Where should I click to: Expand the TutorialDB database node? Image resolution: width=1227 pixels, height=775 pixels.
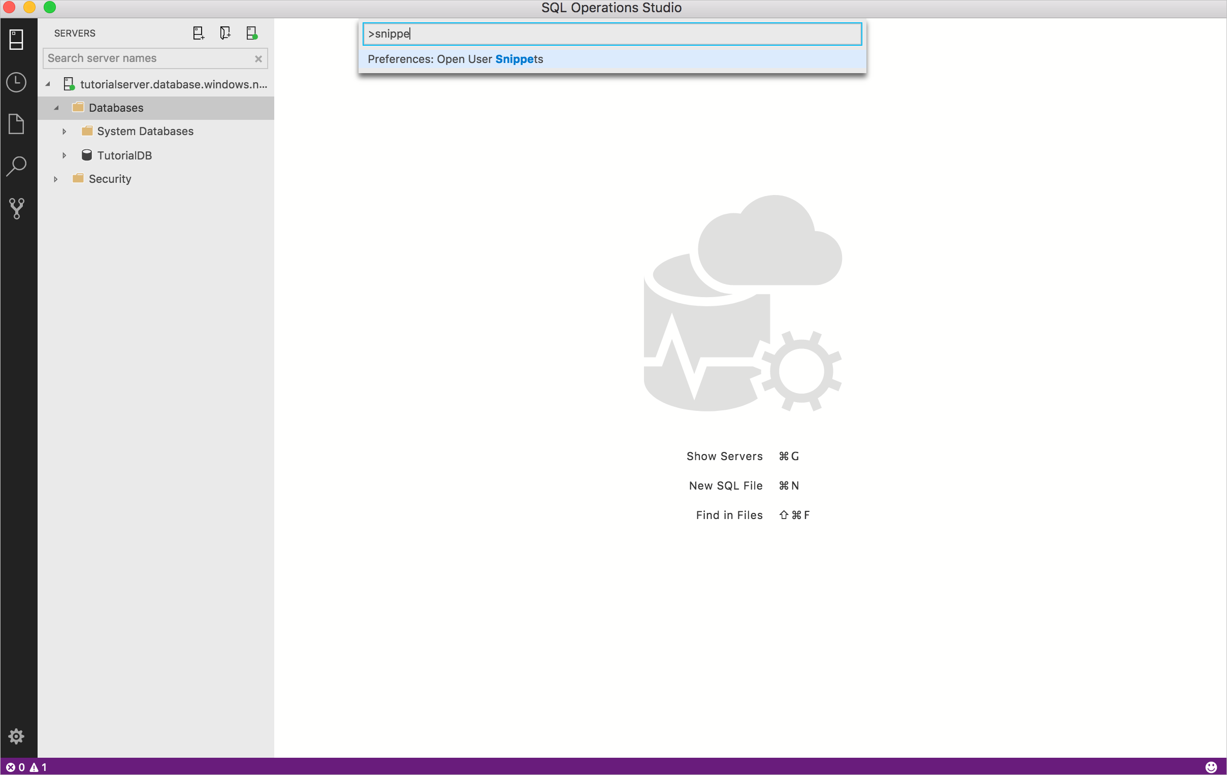63,154
